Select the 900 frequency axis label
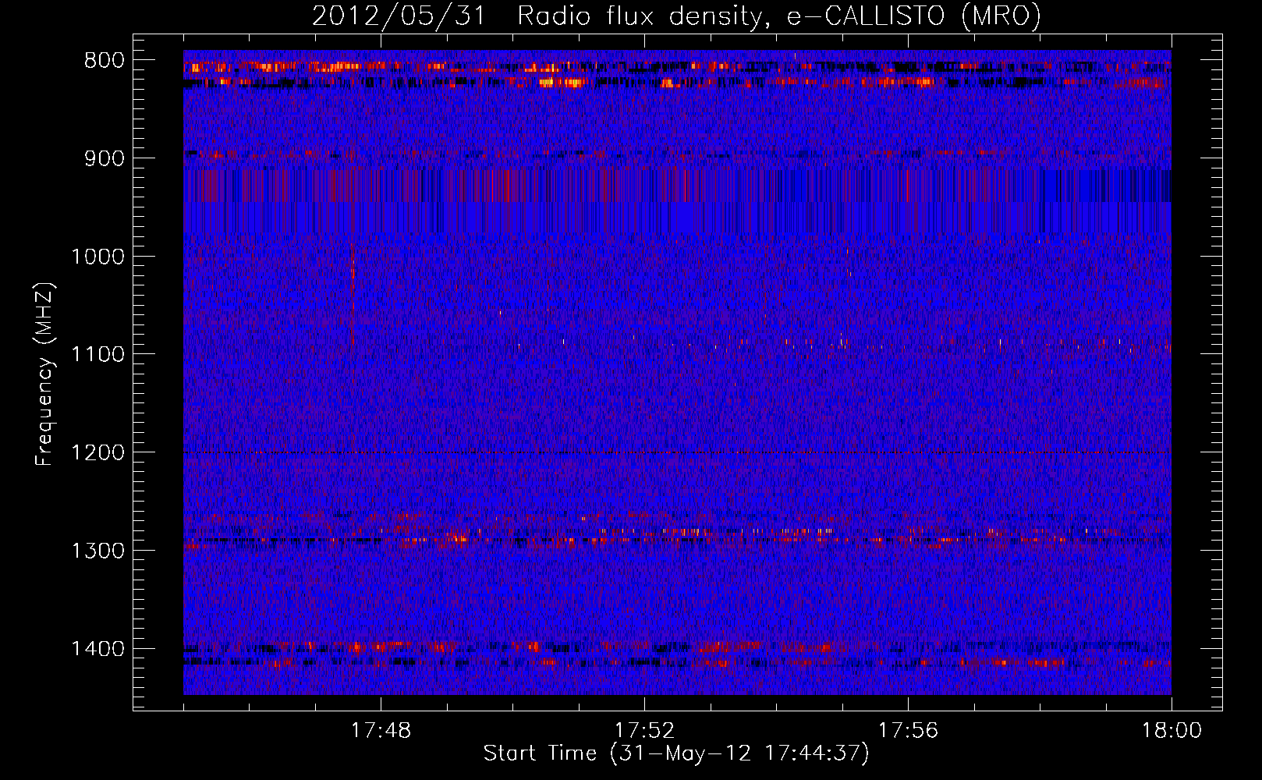This screenshot has height=780, width=1262. (x=105, y=158)
